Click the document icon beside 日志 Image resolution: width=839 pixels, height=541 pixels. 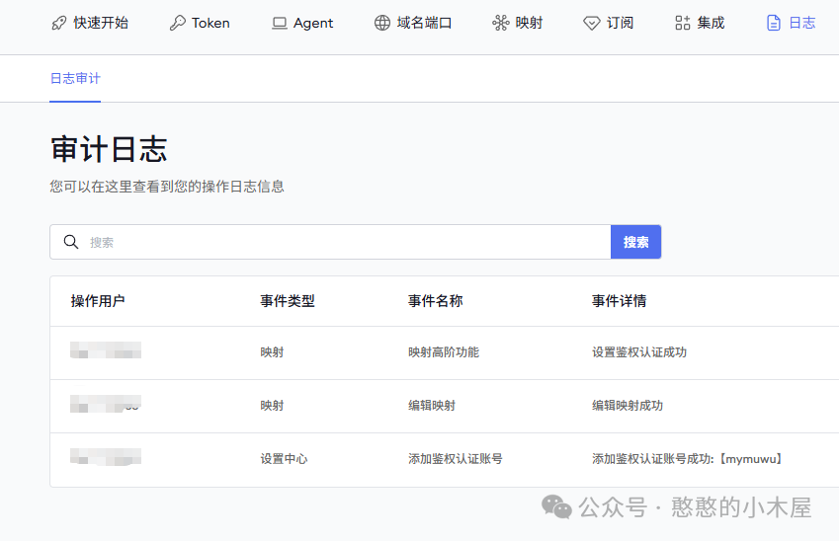774,23
